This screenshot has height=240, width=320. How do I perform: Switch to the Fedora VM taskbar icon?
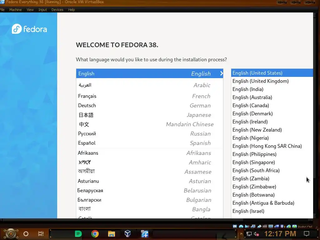coord(145,234)
